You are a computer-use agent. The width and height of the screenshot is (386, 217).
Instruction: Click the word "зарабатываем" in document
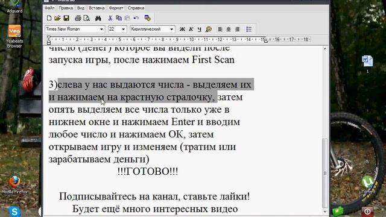click(x=80, y=159)
